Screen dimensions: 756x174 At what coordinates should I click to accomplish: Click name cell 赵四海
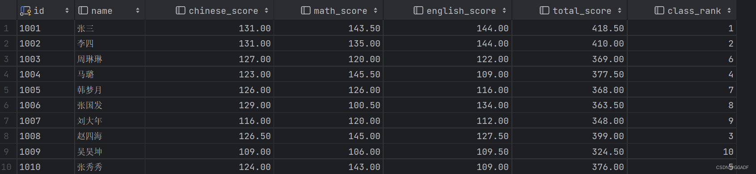click(110, 136)
